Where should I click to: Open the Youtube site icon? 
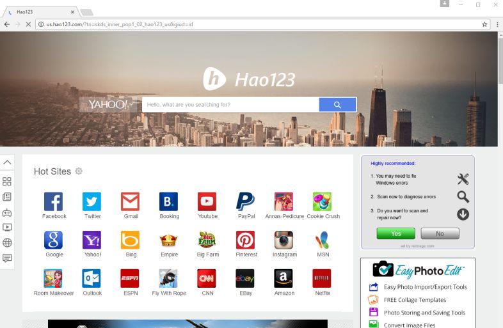207,201
